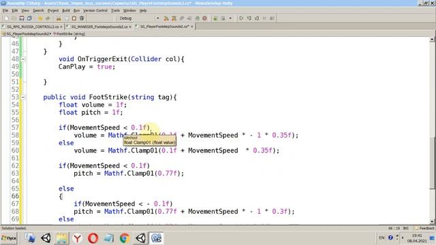Start debugging with the green run icon
Image resolution: width=436 pixels, height=245 pixels.
click(197, 18)
